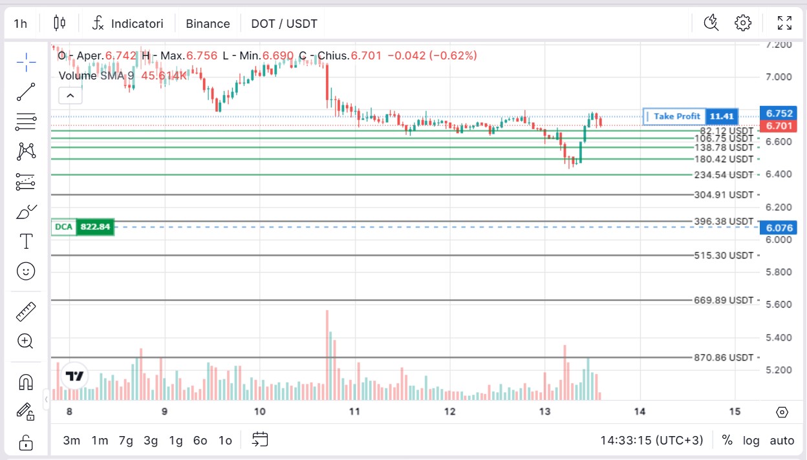This screenshot has height=460, width=807.
Task: Open chart settings gear
Action: click(x=743, y=23)
